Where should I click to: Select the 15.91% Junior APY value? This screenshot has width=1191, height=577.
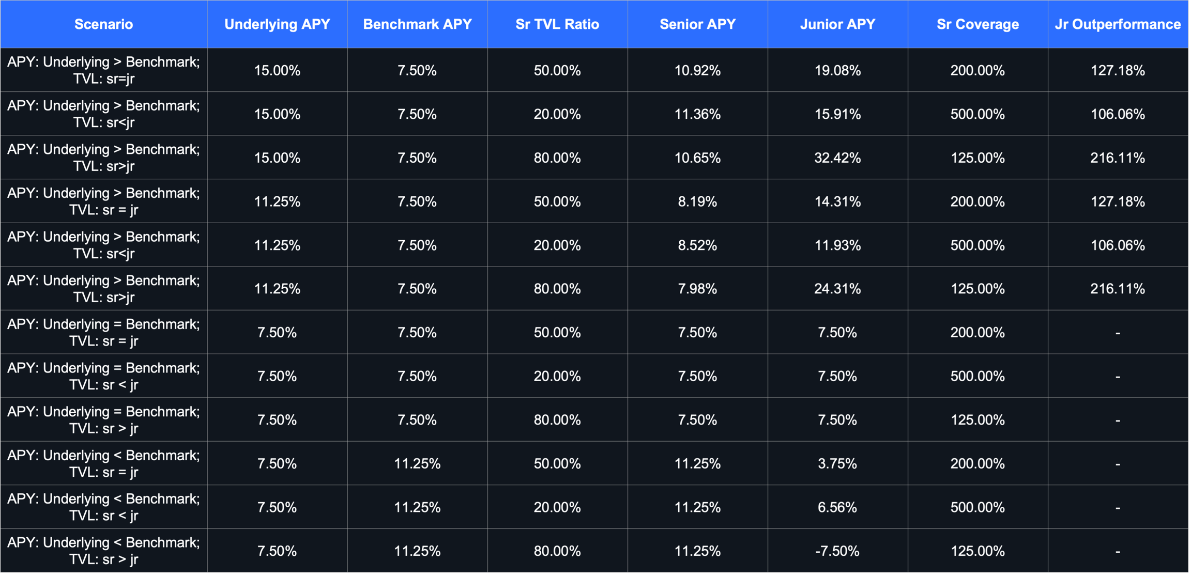(837, 114)
